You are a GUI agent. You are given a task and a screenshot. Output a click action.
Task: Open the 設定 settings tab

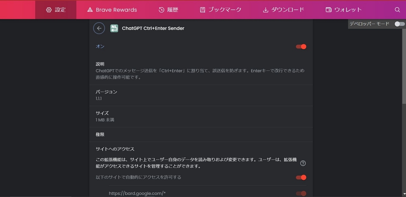[x=56, y=10]
